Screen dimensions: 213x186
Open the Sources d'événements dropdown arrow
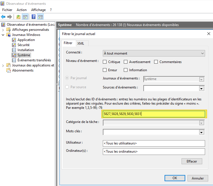202,88
